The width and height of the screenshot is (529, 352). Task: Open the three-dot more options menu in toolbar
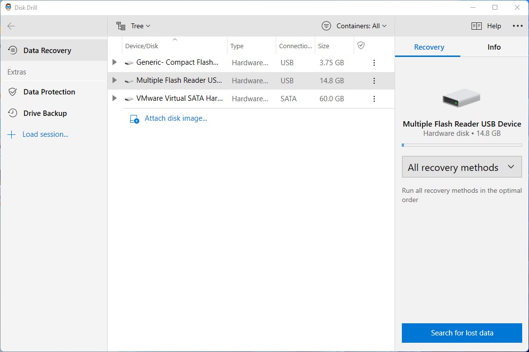pos(517,26)
